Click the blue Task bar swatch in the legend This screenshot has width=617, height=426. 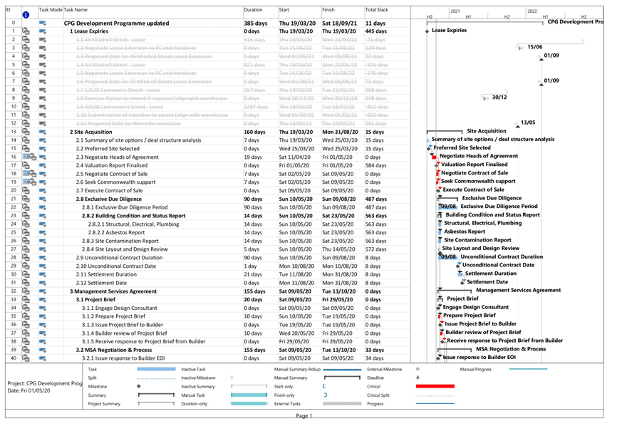[x=156, y=369]
